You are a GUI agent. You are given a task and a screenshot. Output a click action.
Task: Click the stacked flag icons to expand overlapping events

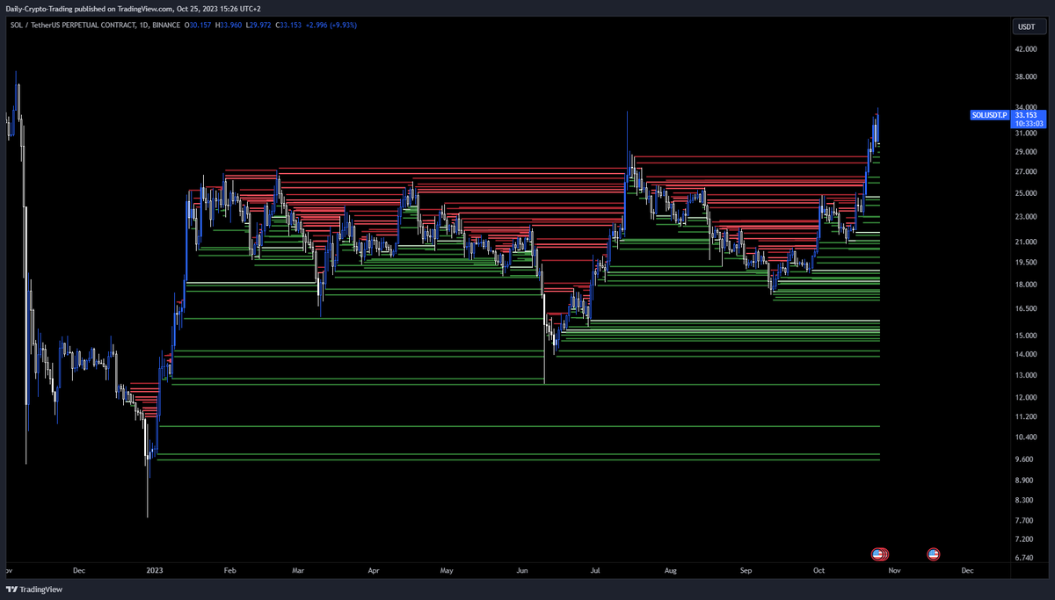point(877,554)
